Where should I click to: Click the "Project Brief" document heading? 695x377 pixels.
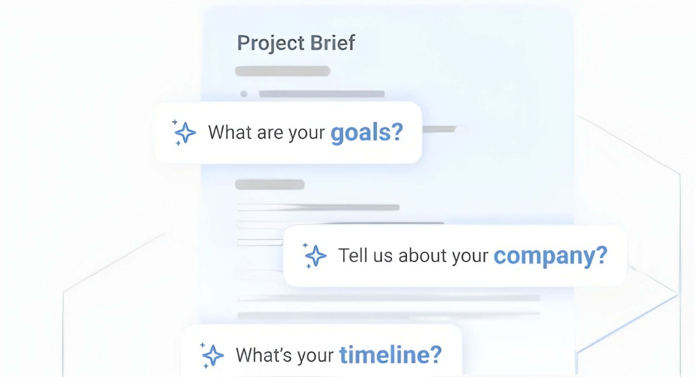(x=296, y=43)
